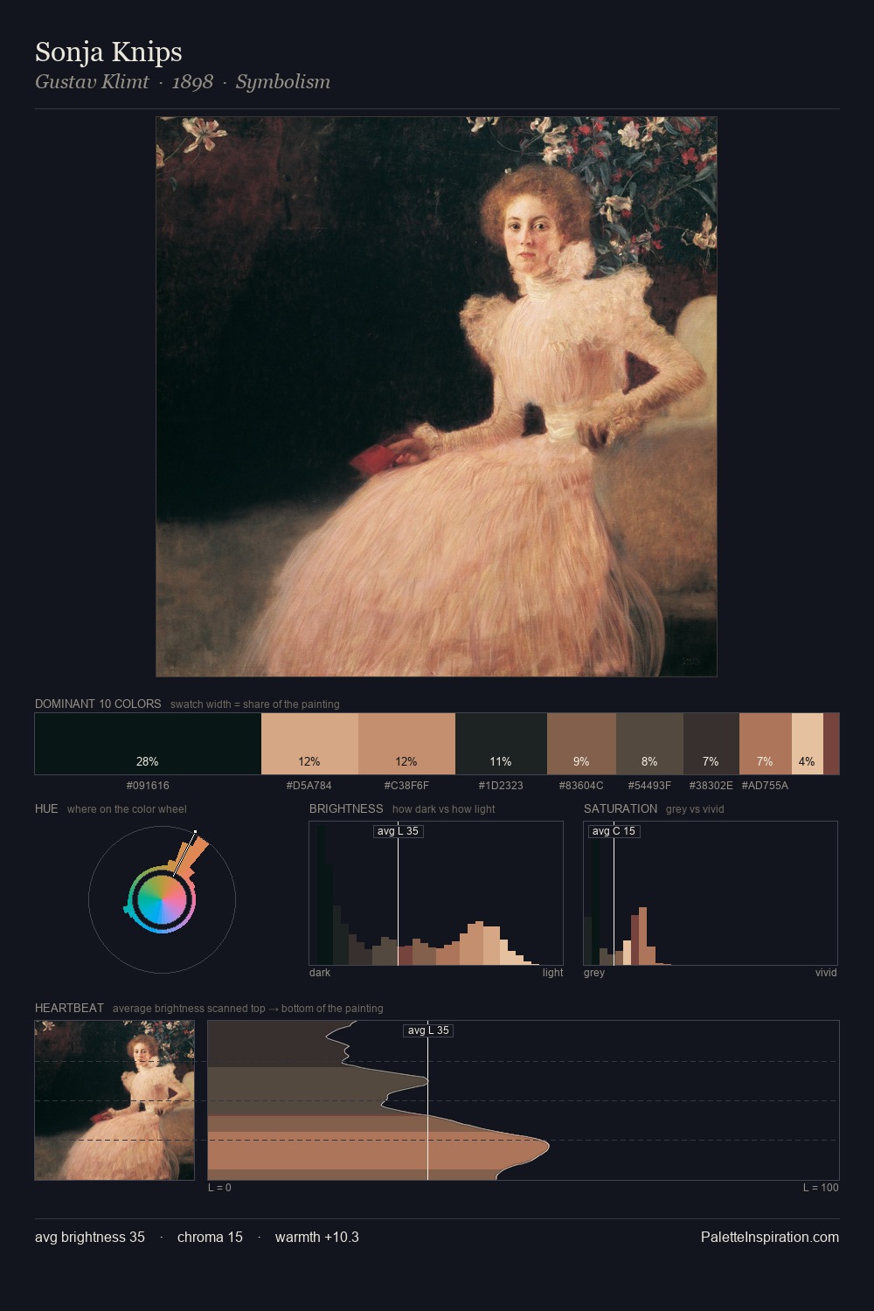This screenshot has width=874, height=1311.
Task: Click the 'grey' saturation axis label
Action: coord(594,973)
